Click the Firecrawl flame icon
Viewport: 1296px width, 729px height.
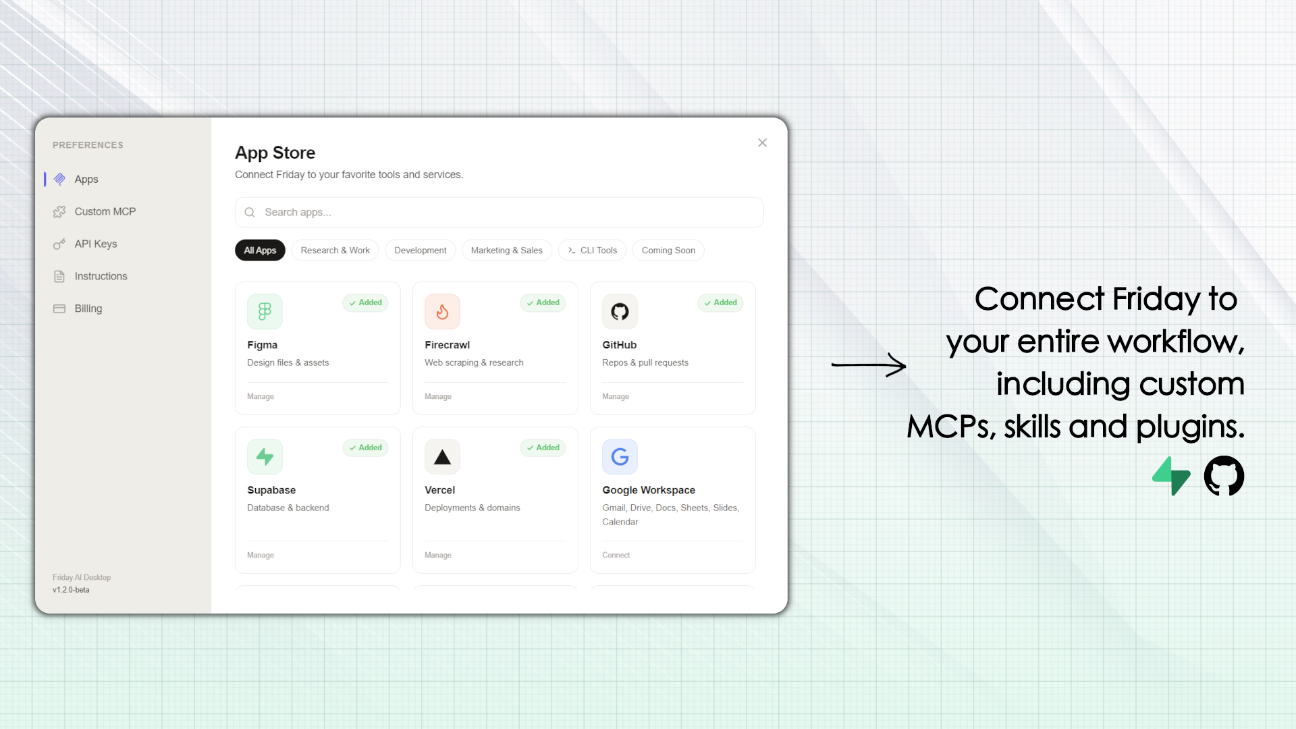tap(442, 311)
